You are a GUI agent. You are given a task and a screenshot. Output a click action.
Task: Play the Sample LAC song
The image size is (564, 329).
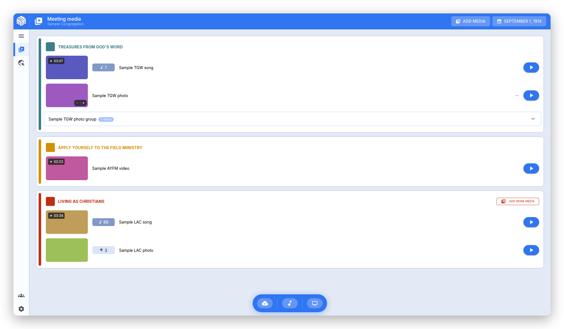tap(531, 222)
